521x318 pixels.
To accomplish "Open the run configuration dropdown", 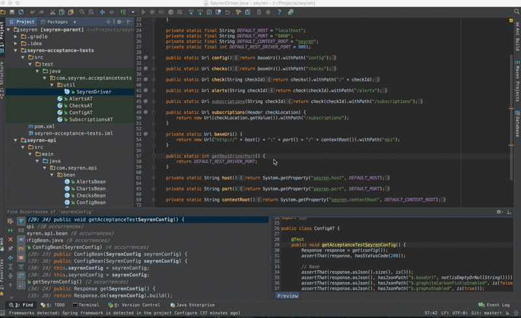I will tap(133, 12).
